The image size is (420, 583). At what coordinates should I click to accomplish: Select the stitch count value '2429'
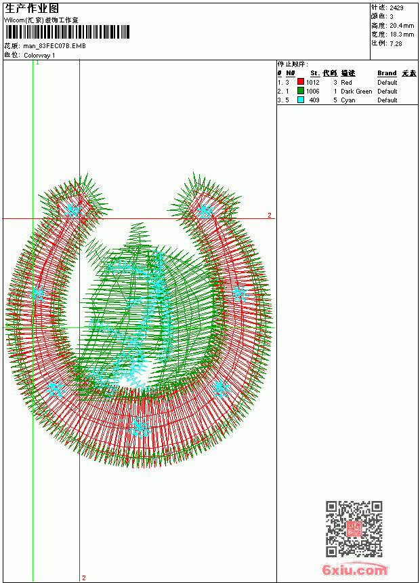pos(396,8)
